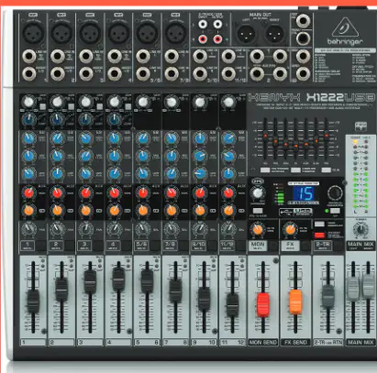Click the Main Mix left fader
Image resolution: width=377 pixels, height=373 pixels.
[x=353, y=288]
